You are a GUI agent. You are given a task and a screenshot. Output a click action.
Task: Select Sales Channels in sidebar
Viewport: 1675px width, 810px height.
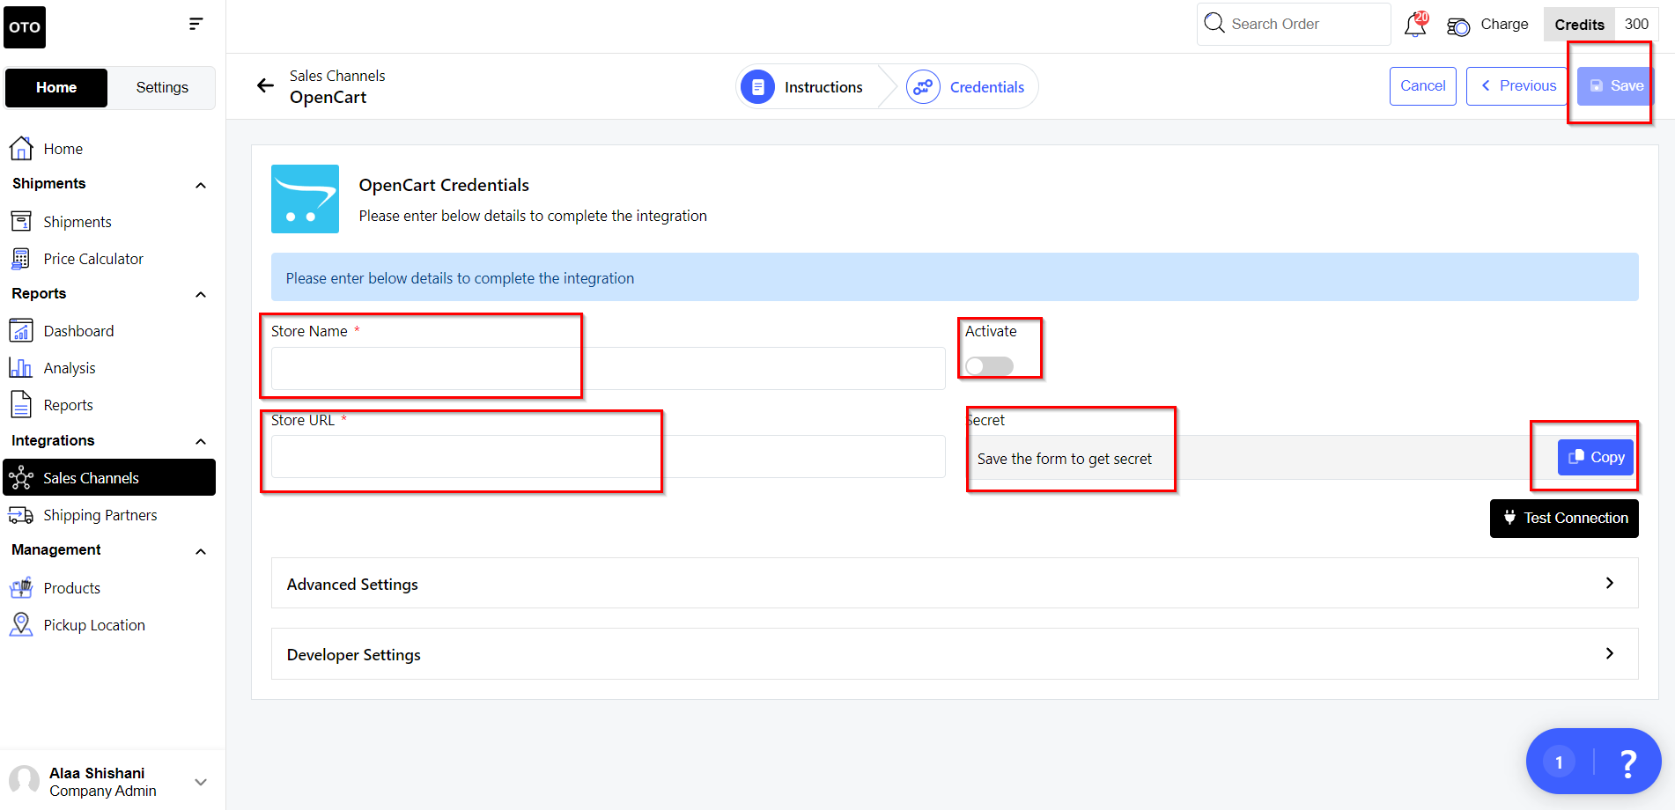pyautogui.click(x=109, y=477)
